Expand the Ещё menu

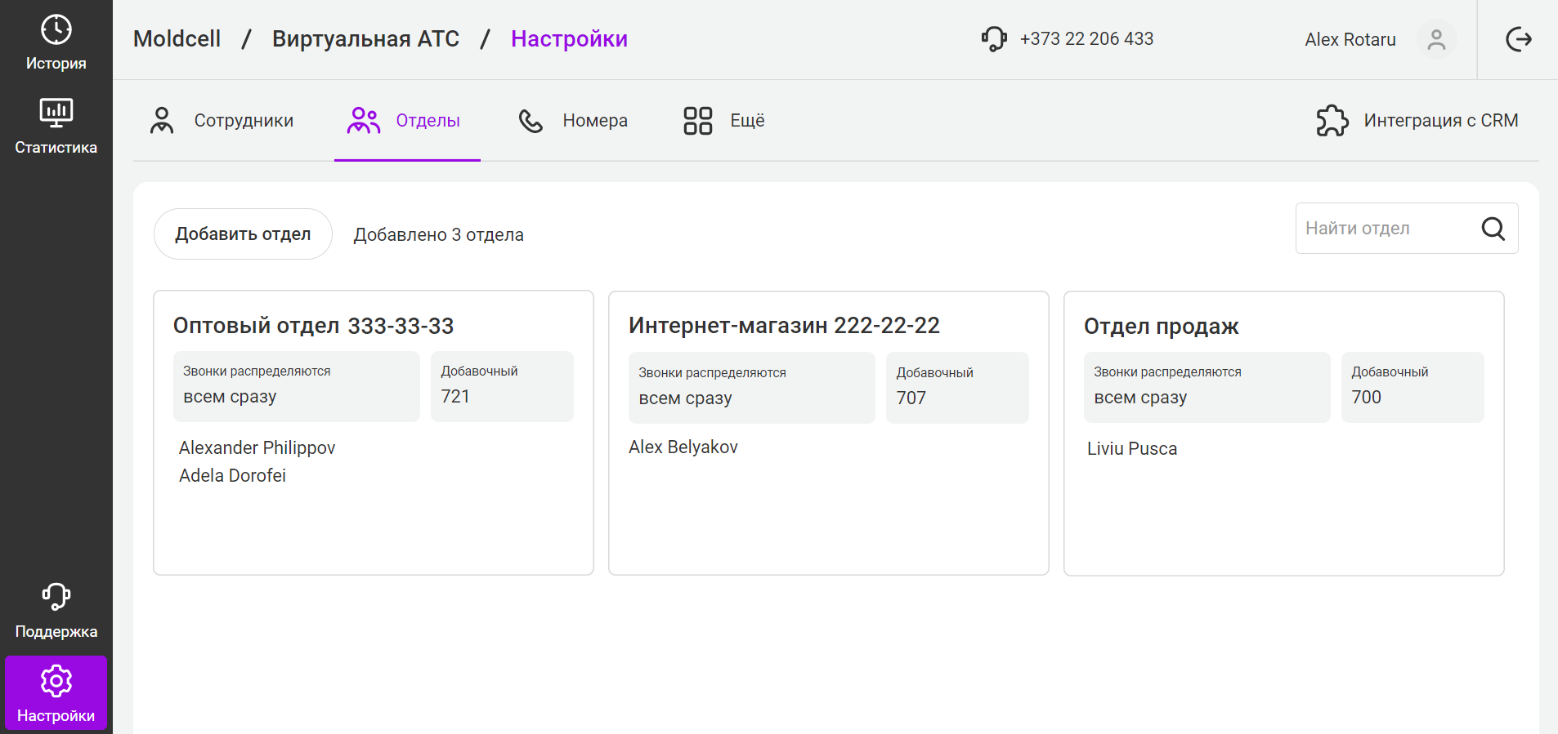click(x=724, y=121)
